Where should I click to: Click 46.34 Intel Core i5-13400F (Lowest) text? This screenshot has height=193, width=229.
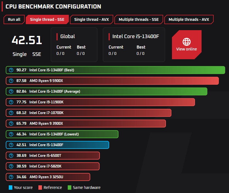(x=48, y=134)
